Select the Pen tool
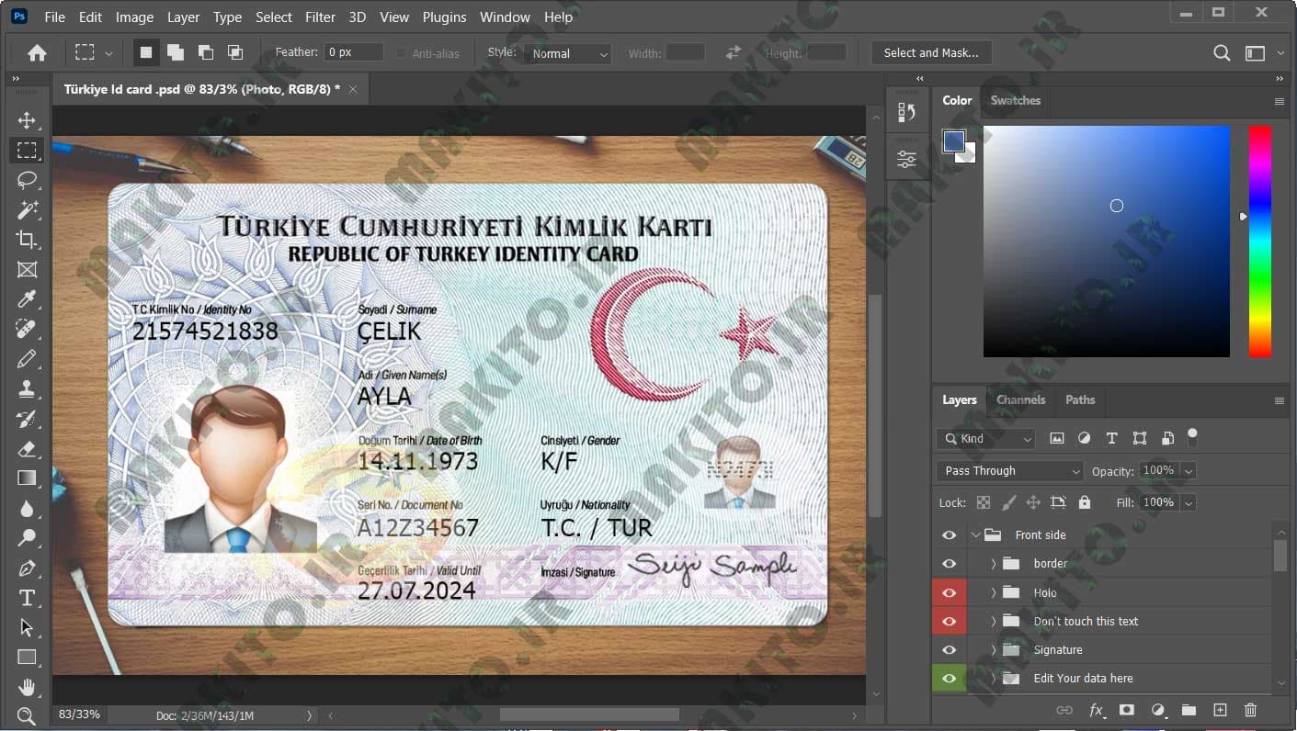This screenshot has height=731, width=1297. [27, 568]
